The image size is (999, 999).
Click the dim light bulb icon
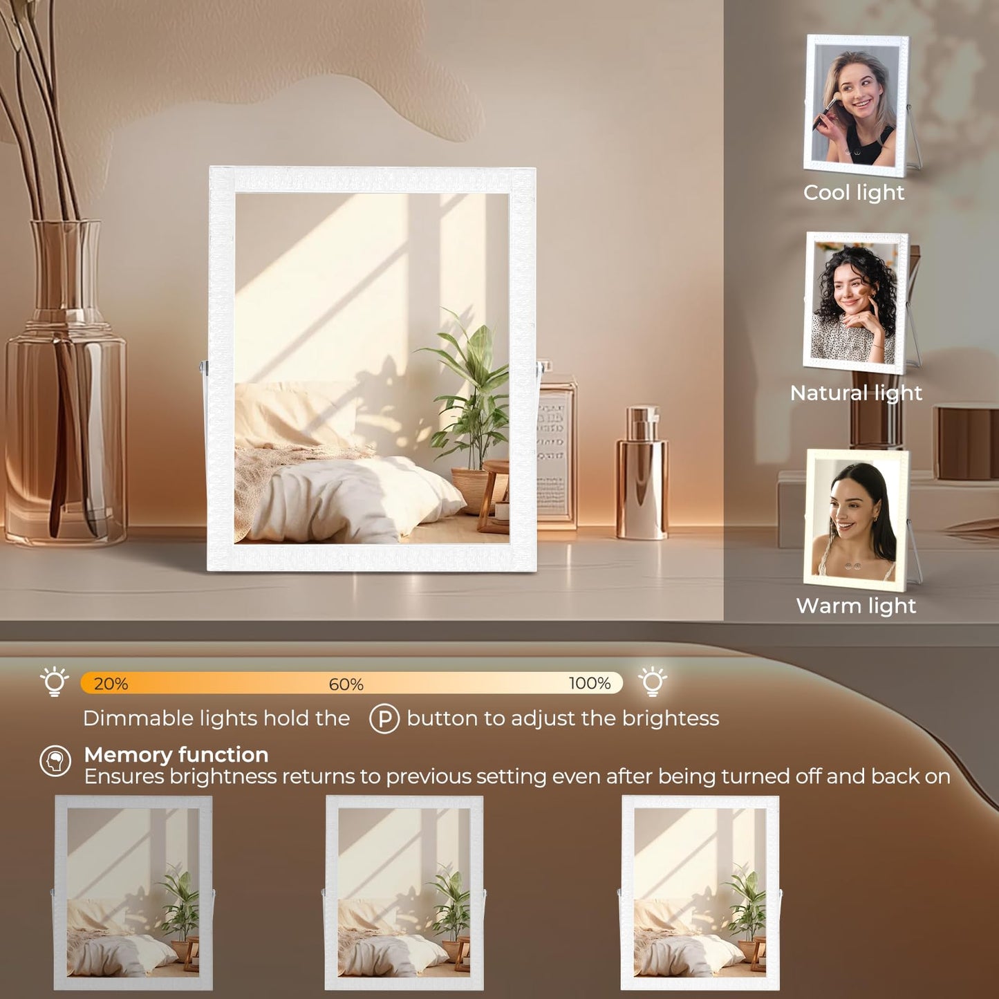point(55,682)
